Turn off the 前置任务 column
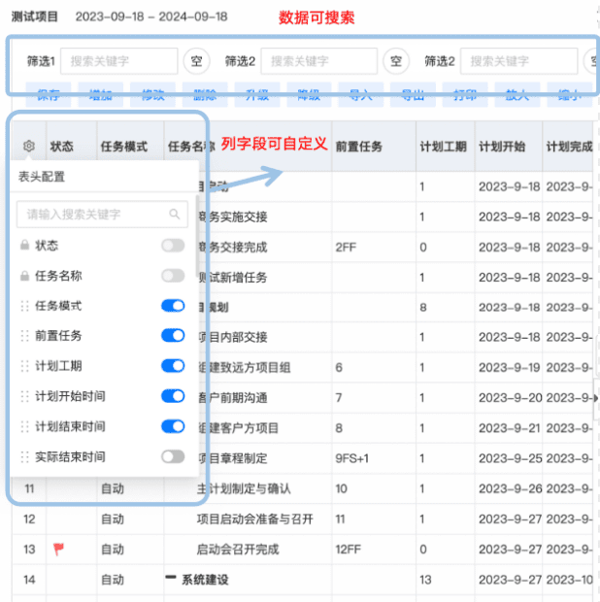Viewport: 600px width, 602px height. click(173, 336)
